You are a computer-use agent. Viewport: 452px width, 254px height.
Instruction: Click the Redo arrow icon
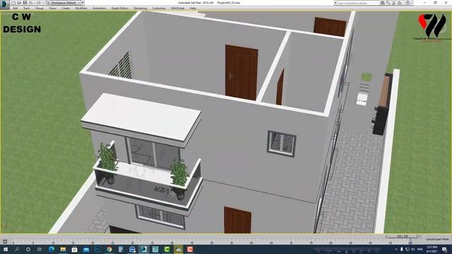[x=39, y=3]
